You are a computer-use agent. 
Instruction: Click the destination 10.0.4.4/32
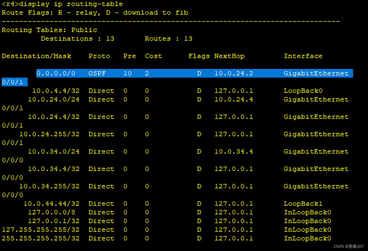pos(56,91)
